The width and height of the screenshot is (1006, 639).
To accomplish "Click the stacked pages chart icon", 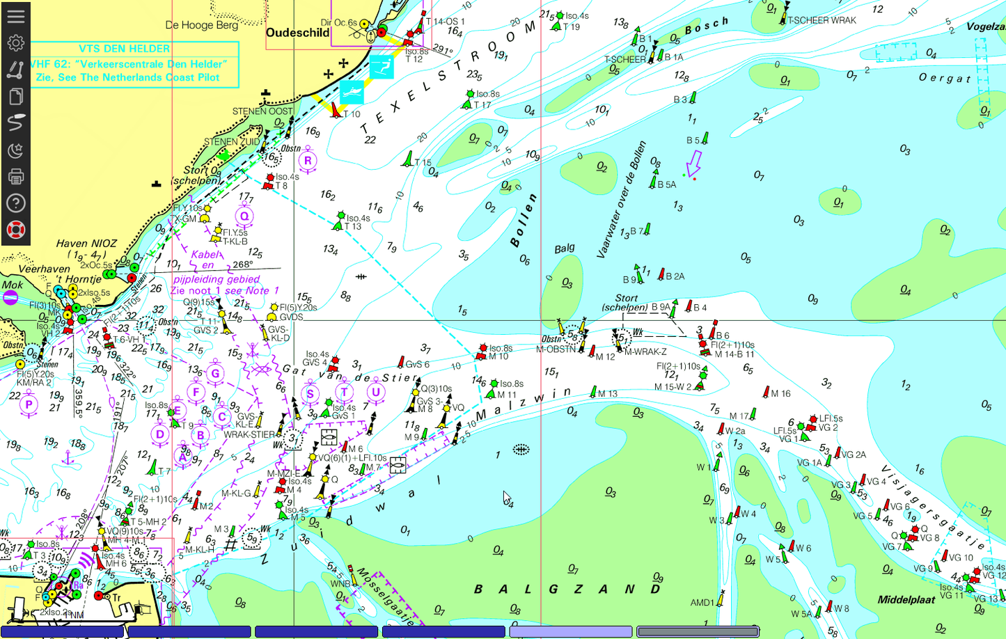I will pos(15,96).
